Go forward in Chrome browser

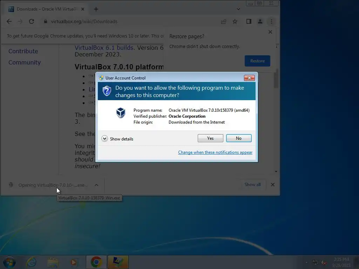click(x=20, y=21)
